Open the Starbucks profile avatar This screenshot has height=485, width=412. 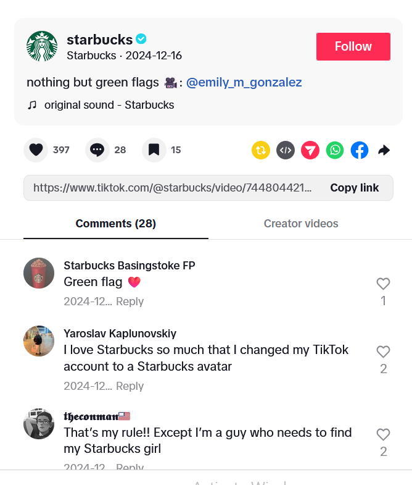42,46
